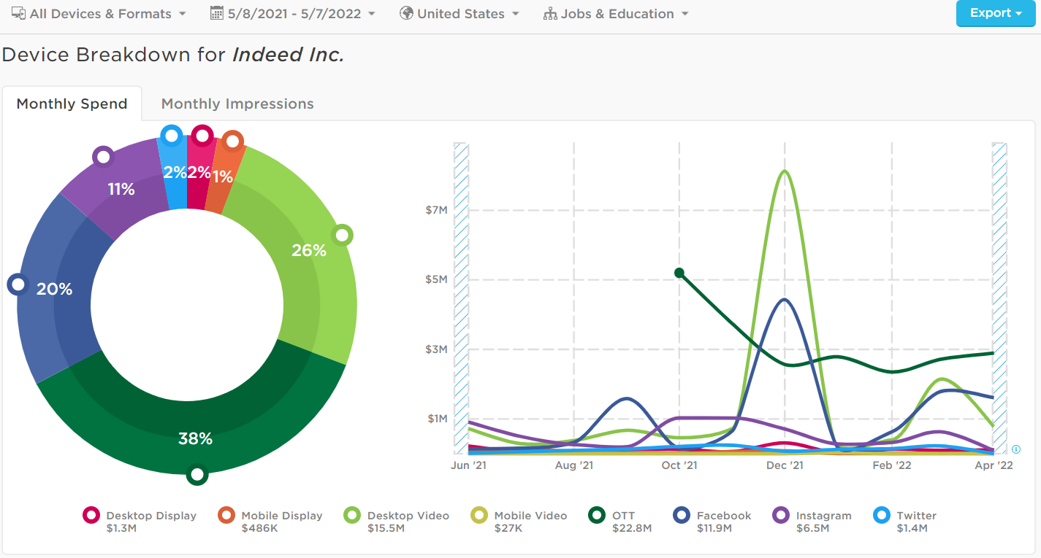Click the light blue marker atop the donut
The image size is (1041, 558).
tap(171, 136)
